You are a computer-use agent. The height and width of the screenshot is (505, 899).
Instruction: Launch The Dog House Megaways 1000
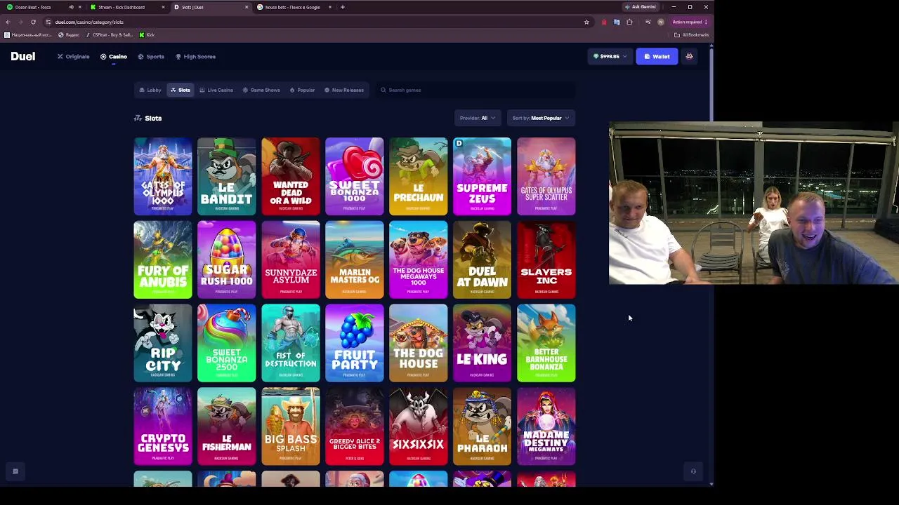419,260
